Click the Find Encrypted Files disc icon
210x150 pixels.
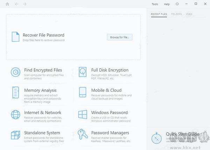pos(15,72)
